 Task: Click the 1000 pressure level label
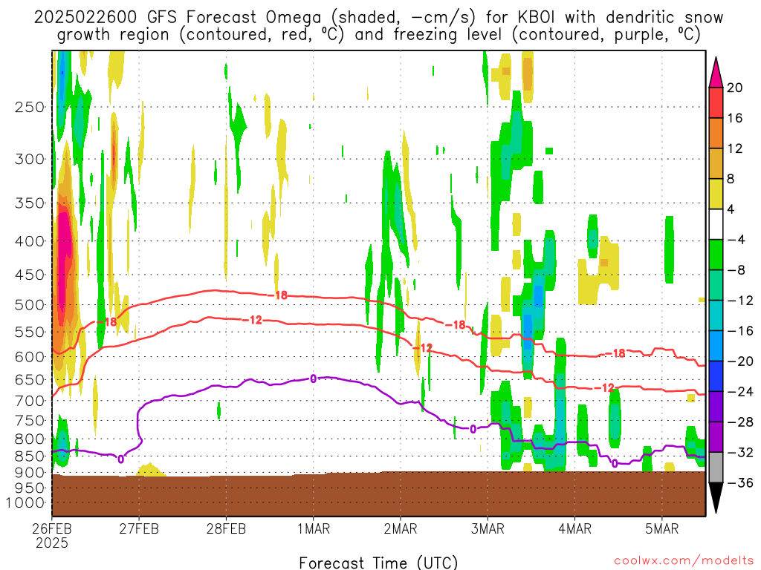26,503
